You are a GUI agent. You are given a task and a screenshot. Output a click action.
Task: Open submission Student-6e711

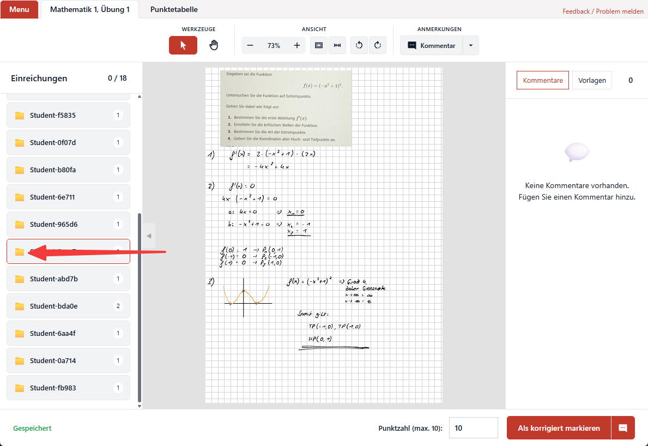[68, 197]
